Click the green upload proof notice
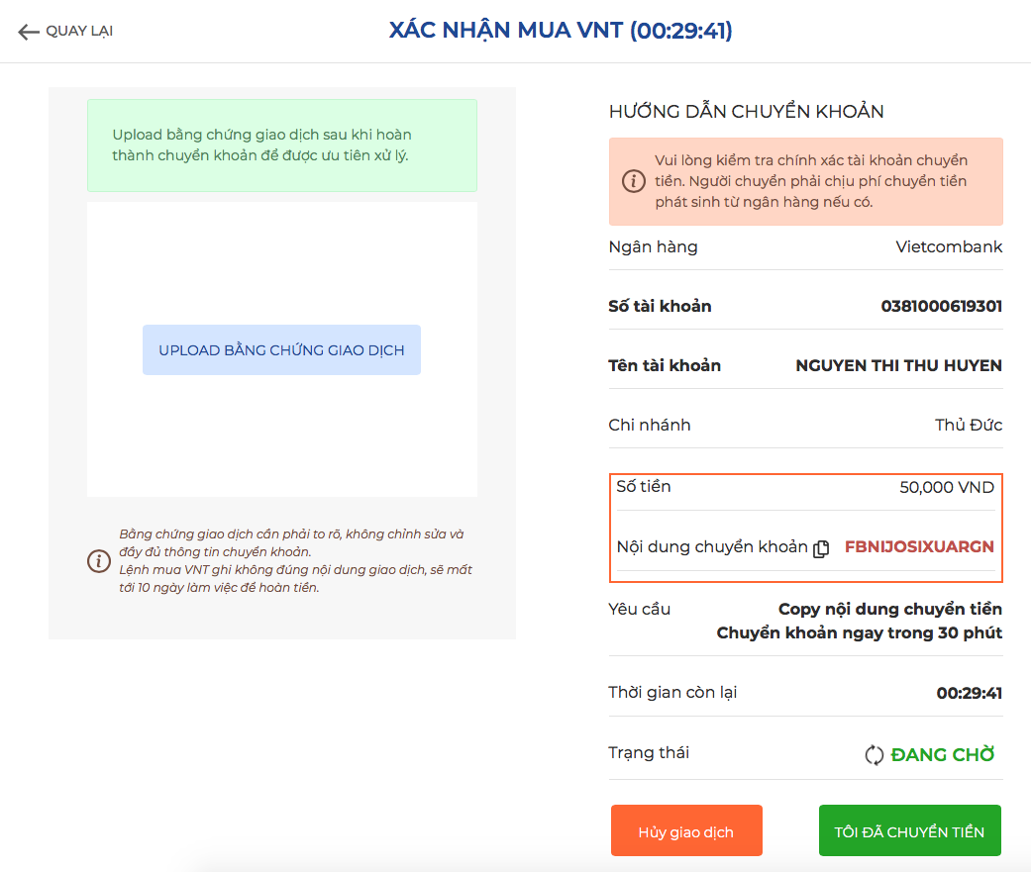Image resolution: width=1031 pixels, height=872 pixels. click(282, 145)
